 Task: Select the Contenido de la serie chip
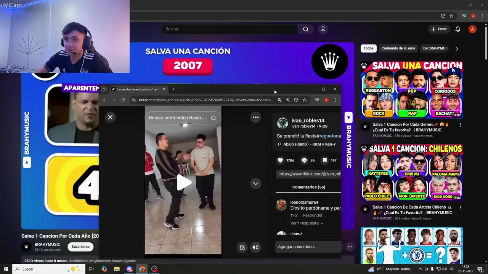(x=398, y=48)
